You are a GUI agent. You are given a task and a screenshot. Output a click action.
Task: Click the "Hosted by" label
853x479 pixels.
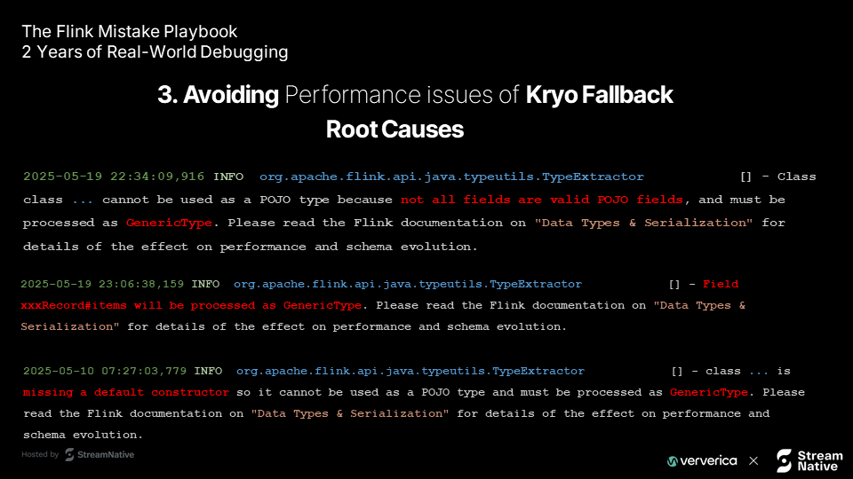(40, 454)
